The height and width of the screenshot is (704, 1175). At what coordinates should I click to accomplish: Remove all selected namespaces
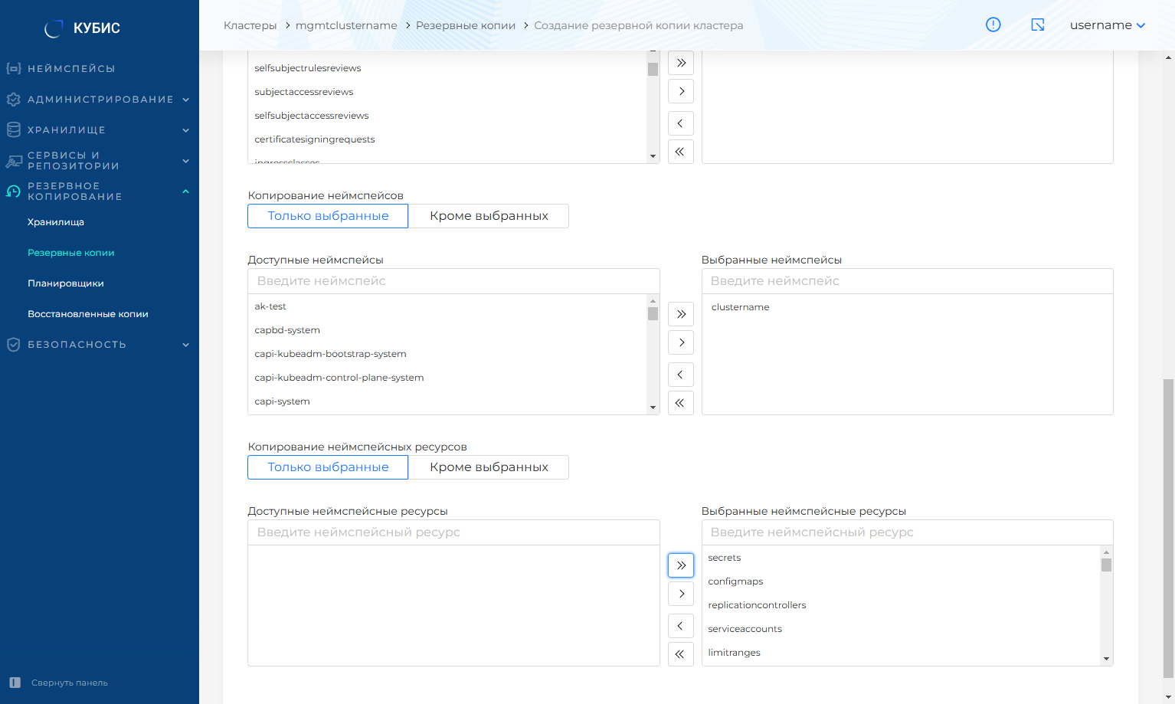[x=680, y=403]
